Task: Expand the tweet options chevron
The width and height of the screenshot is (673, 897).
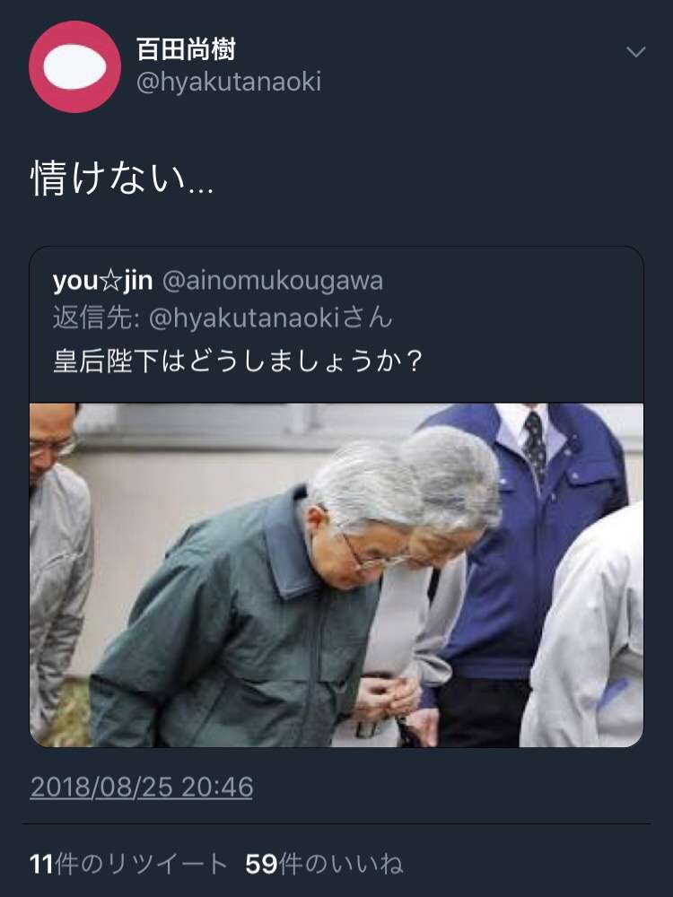Action: click(636, 52)
